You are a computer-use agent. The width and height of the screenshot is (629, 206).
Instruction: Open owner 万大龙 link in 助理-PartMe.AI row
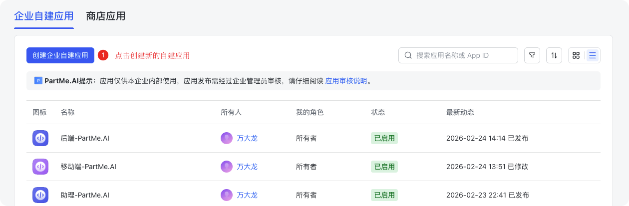247,195
